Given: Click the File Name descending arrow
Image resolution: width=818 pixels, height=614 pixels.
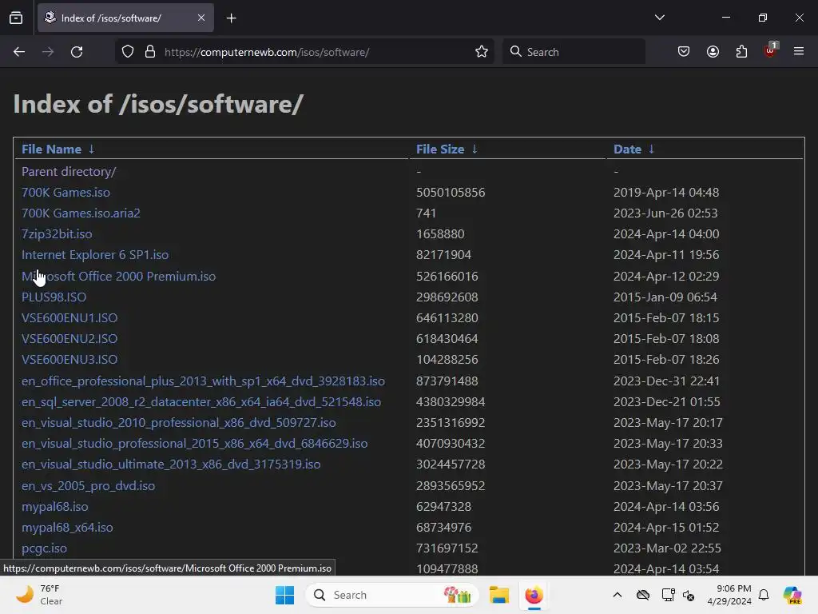Looking at the screenshot, I should 91,150.
